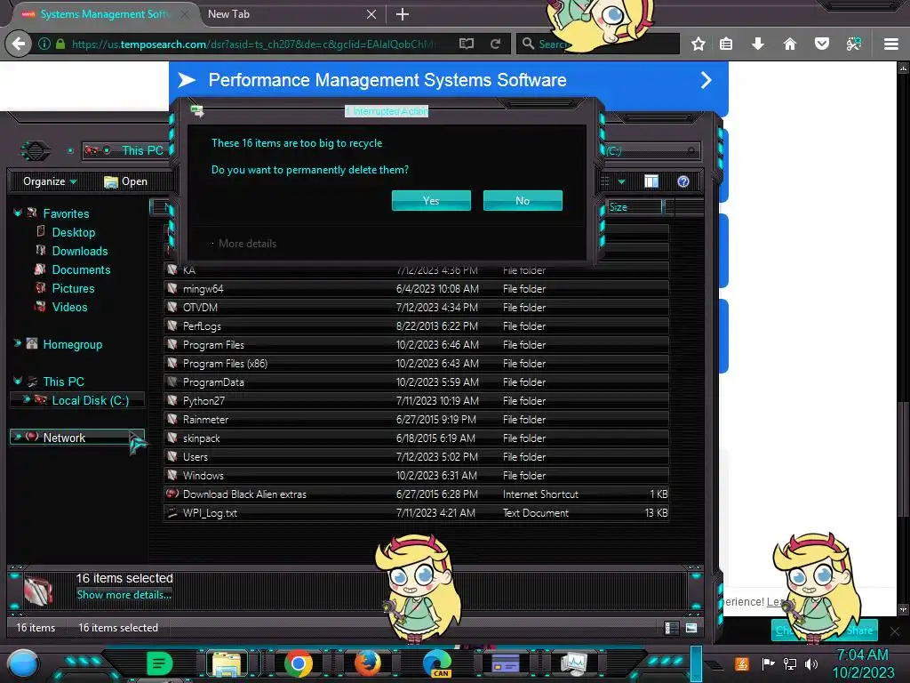This screenshot has width=910, height=683.
Task: Launch Google Chrome from taskbar
Action: coord(299,663)
